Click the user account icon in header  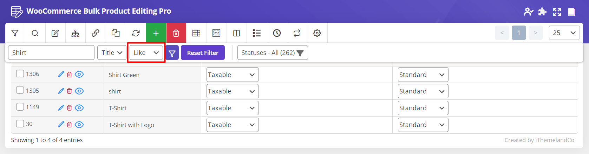tap(528, 12)
